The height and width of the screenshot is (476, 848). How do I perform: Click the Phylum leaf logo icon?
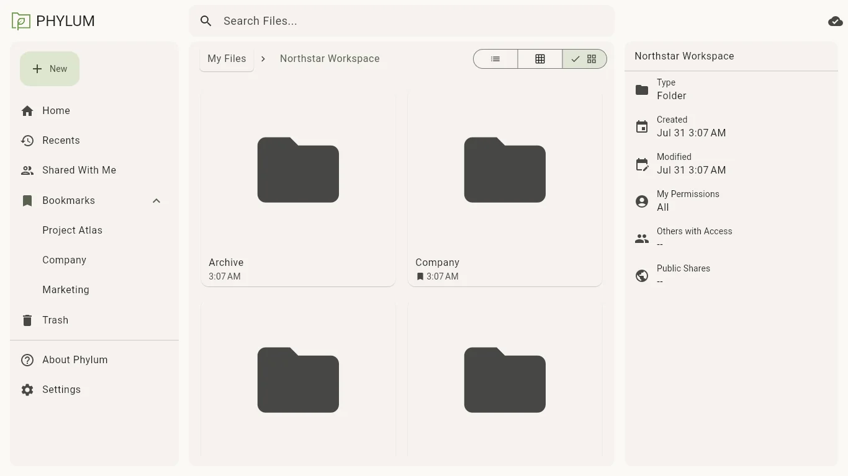20,21
